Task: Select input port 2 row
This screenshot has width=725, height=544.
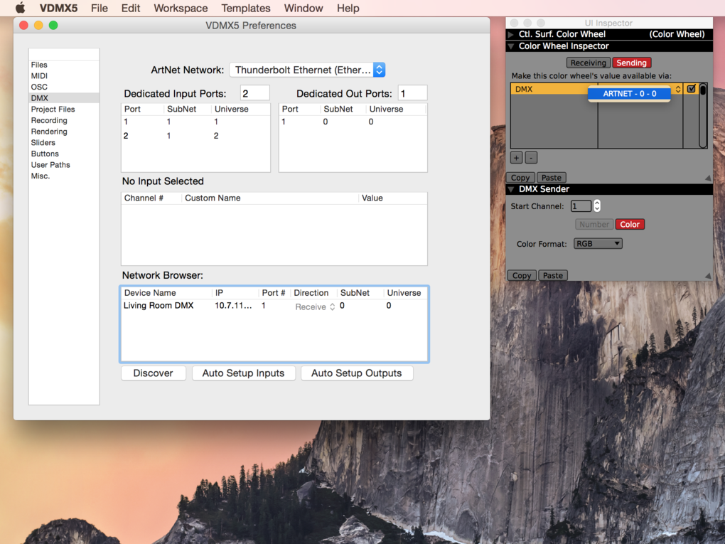Action: [x=195, y=136]
